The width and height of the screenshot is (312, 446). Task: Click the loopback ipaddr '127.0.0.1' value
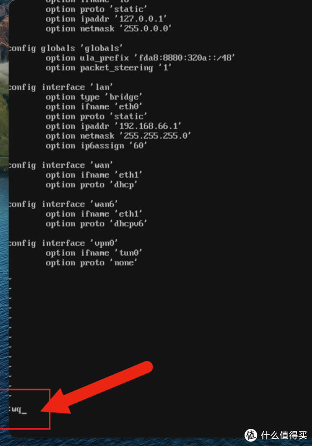pyautogui.click(x=141, y=19)
